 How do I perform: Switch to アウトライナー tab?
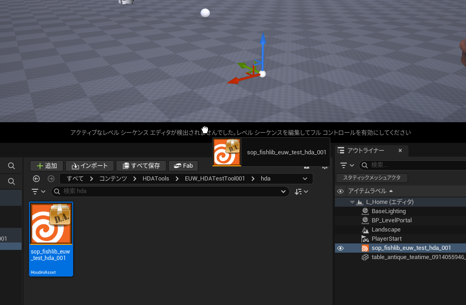(366, 150)
